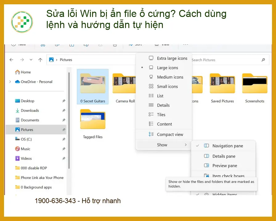Switch to Details view
Viewport: 276px width, 221px height.
pyautogui.click(x=164, y=105)
